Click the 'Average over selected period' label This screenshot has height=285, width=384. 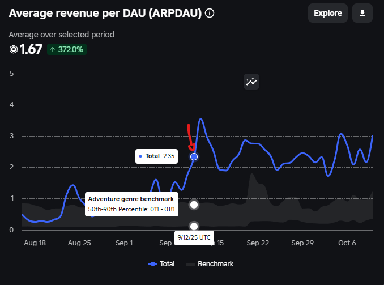[62, 35]
